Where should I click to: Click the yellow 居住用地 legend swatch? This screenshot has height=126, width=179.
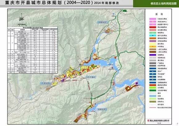click(153, 44)
